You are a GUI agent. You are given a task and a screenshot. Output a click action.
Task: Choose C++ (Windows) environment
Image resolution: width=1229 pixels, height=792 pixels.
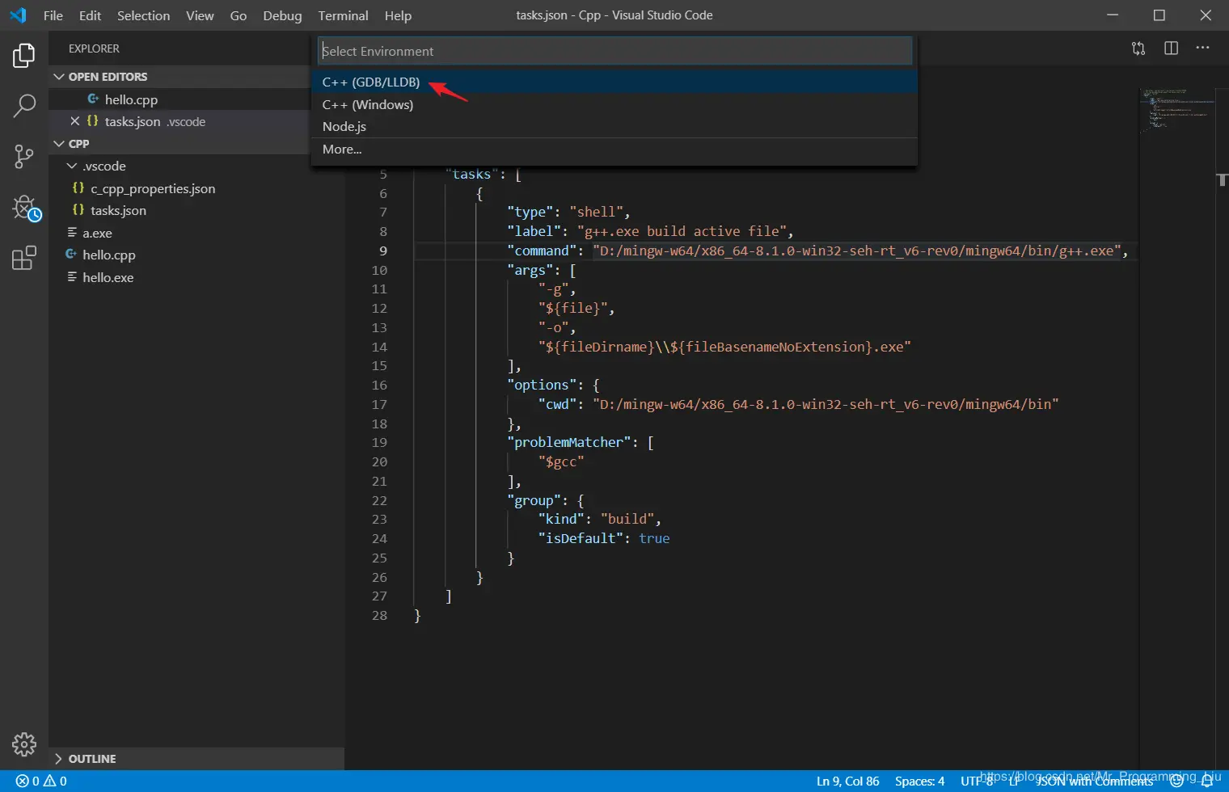(x=614, y=104)
